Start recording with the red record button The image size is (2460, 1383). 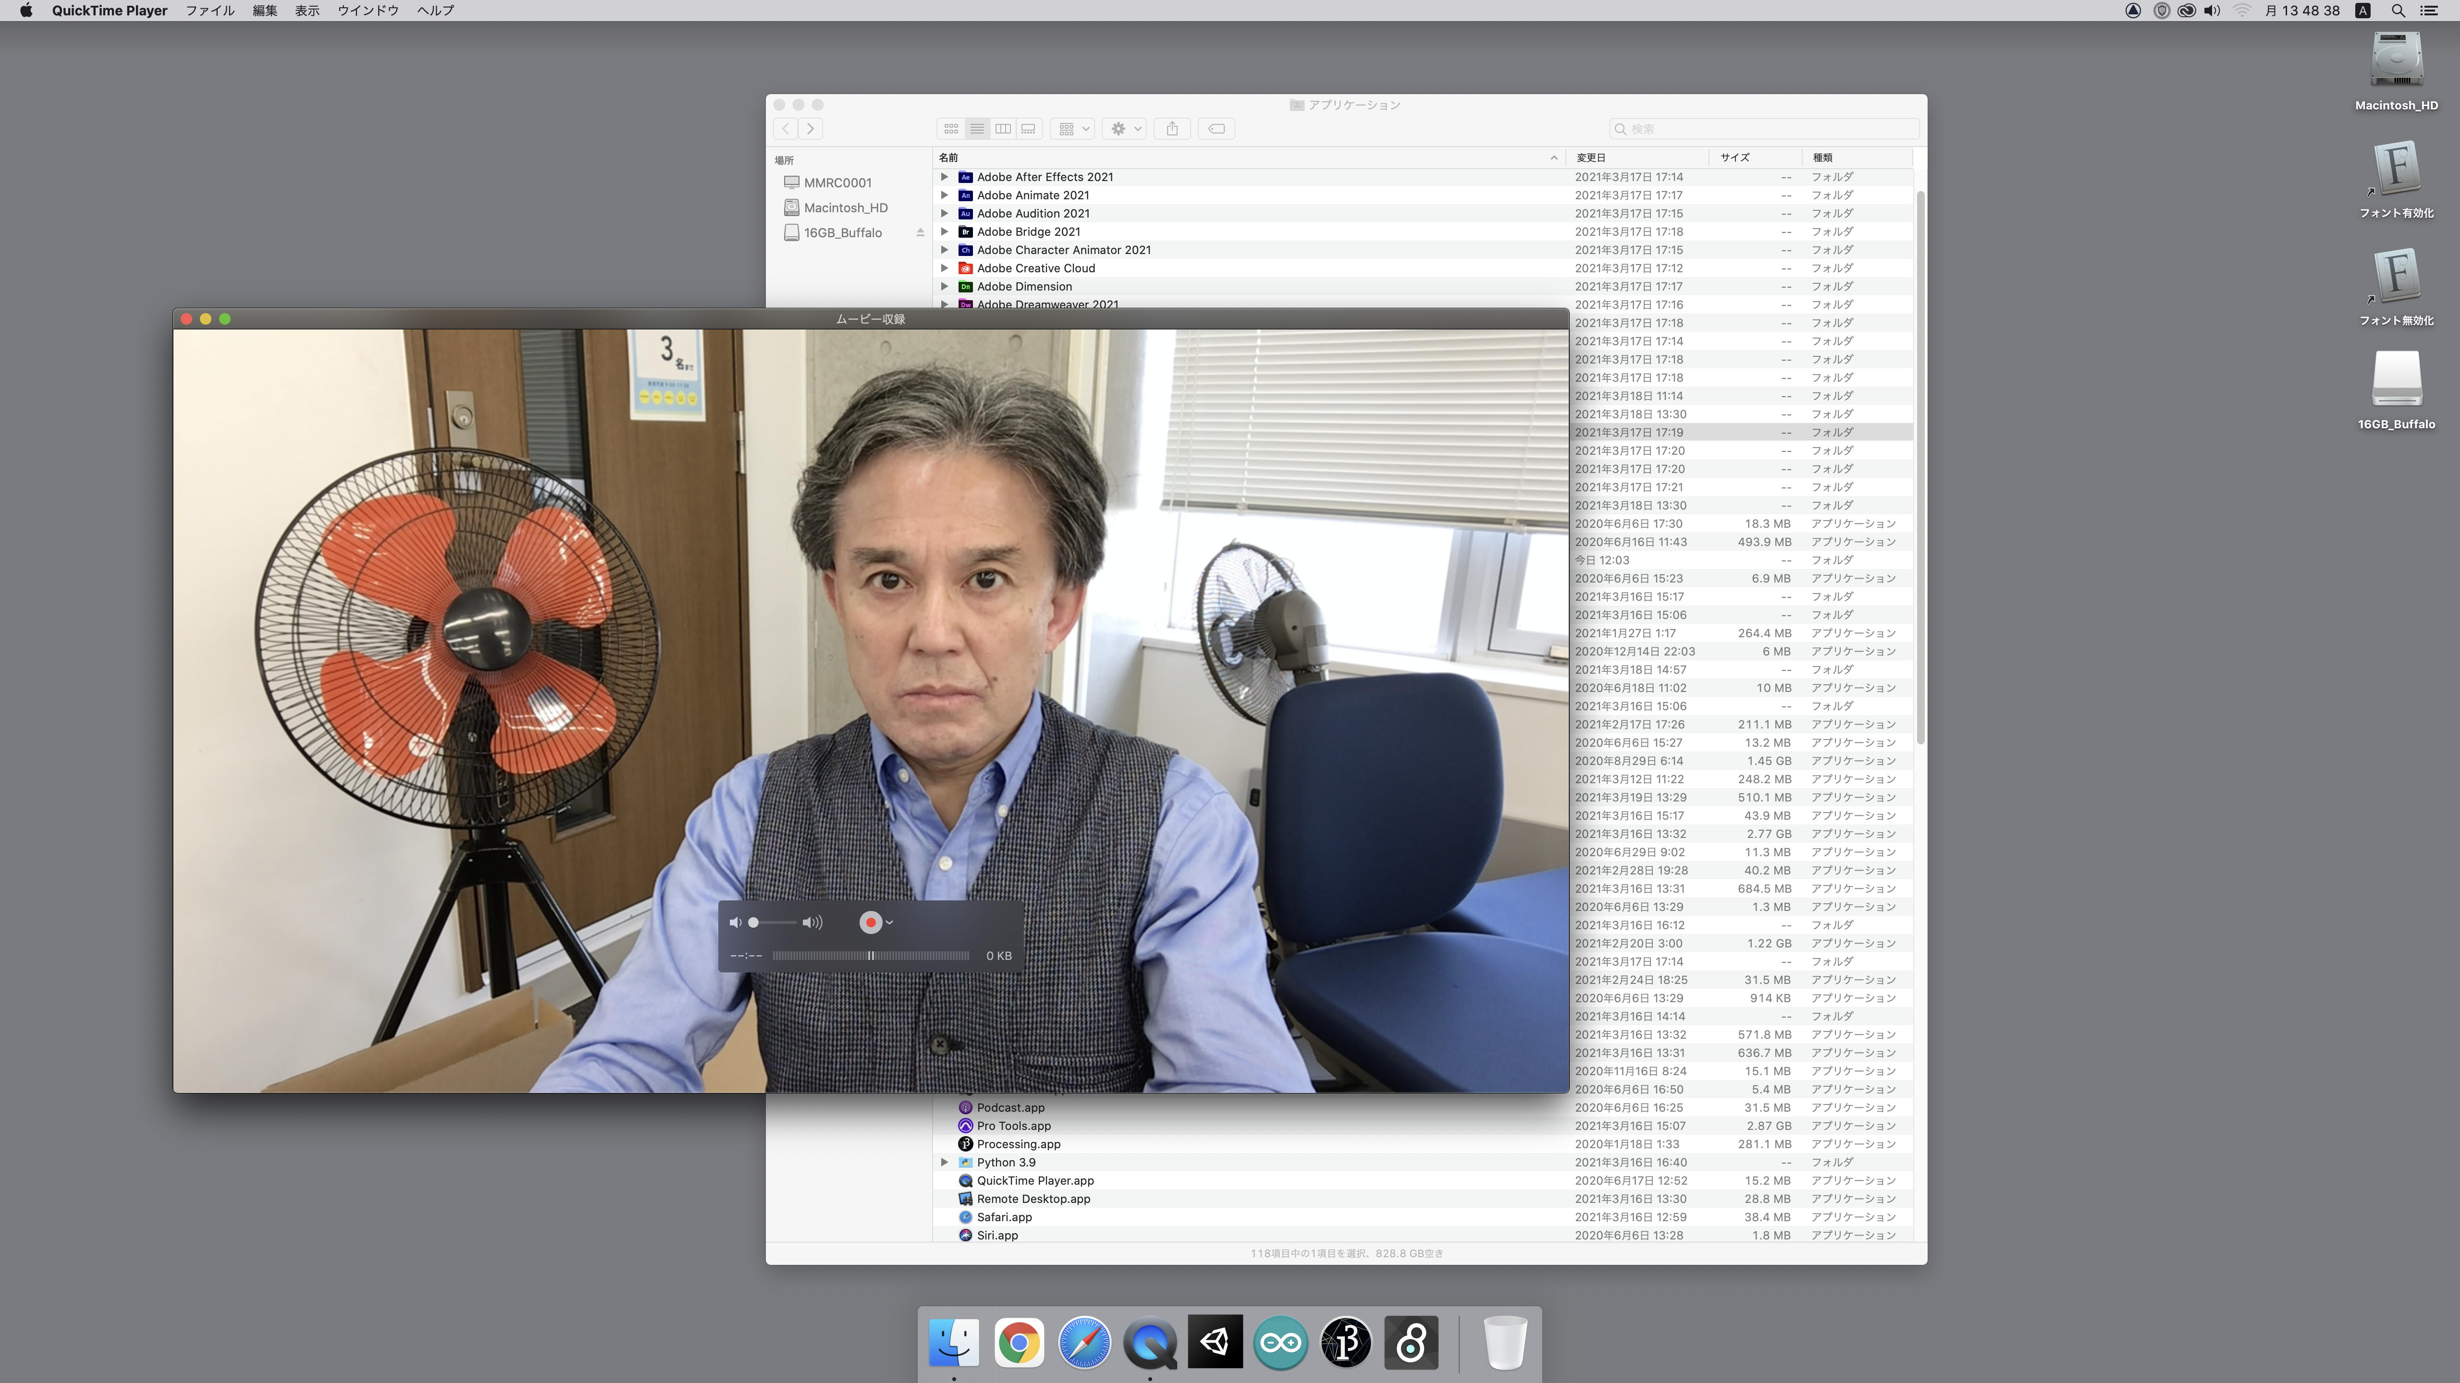[870, 922]
